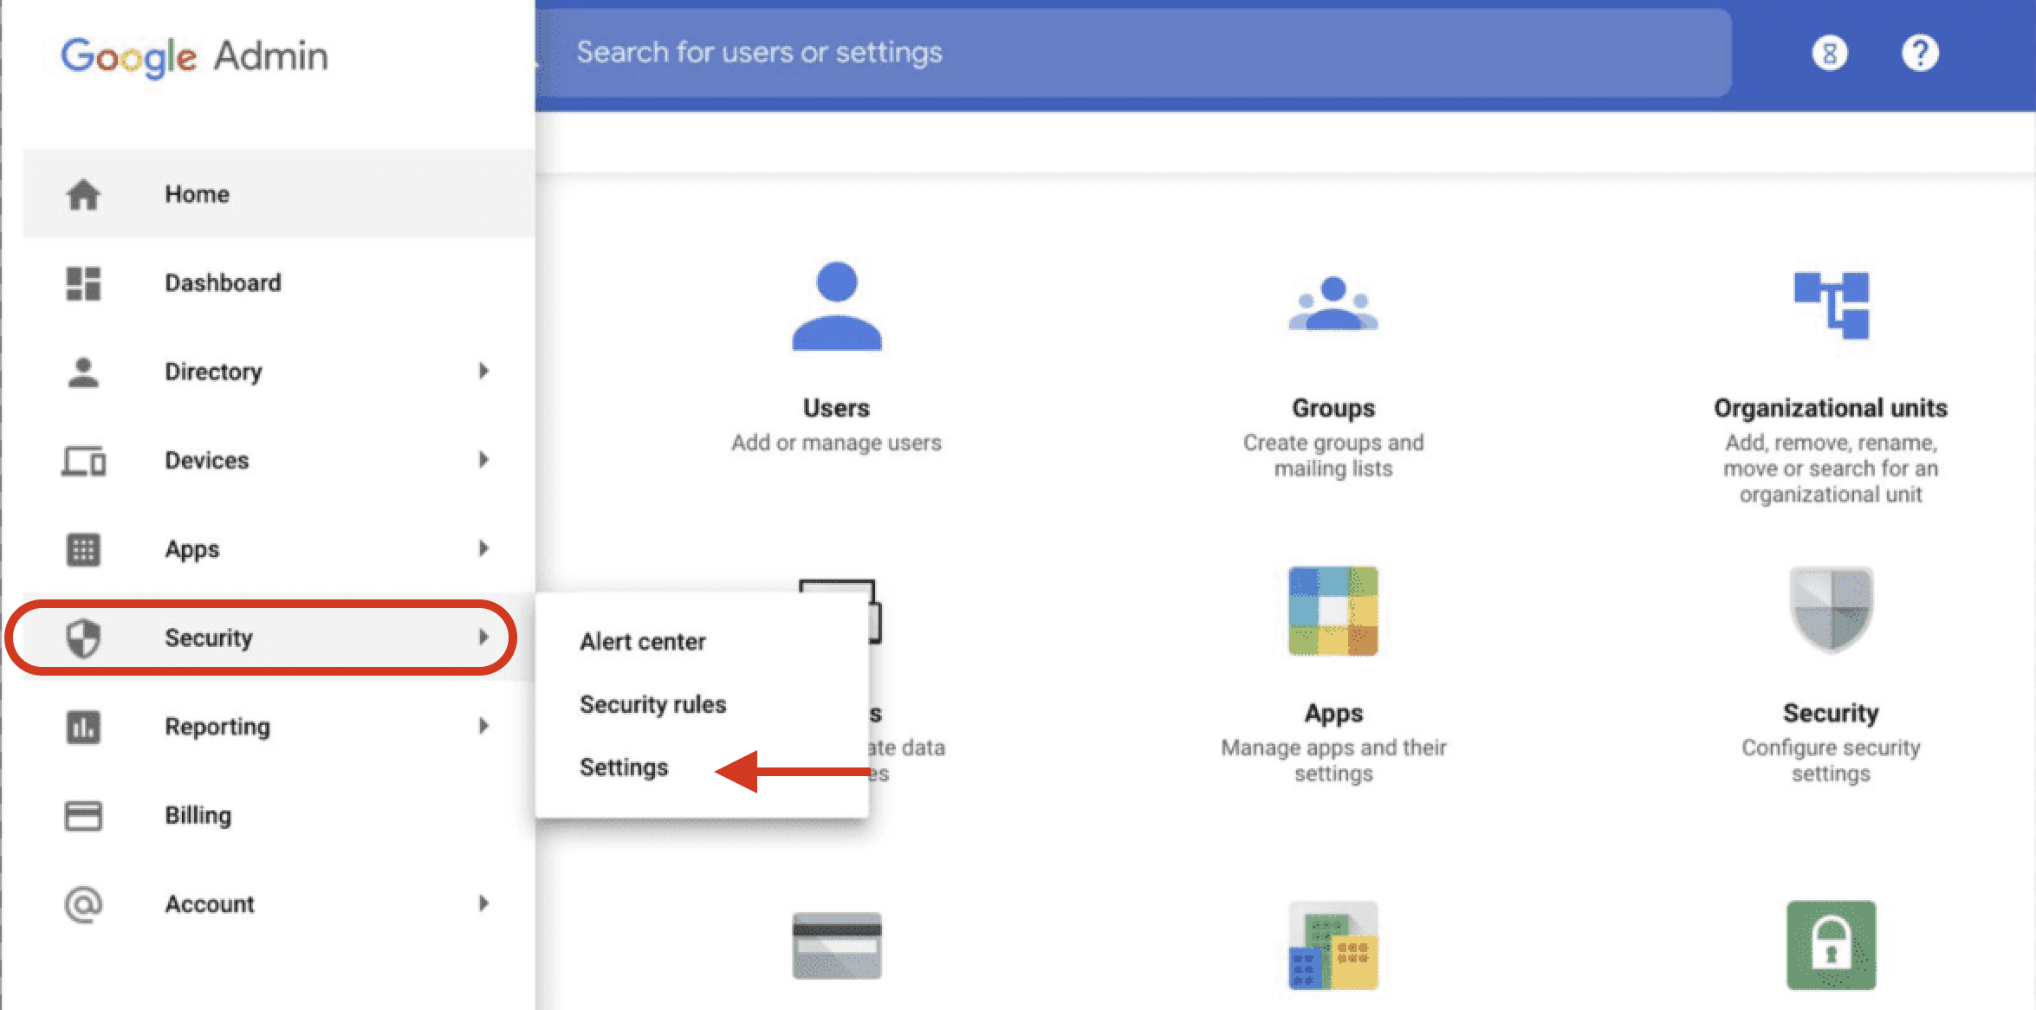
Task: Click the search for users or settings field
Action: 1134,53
